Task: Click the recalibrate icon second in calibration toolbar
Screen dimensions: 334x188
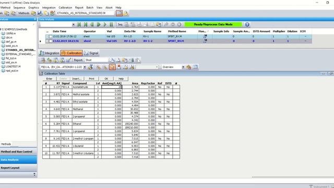Action: tap(50, 61)
